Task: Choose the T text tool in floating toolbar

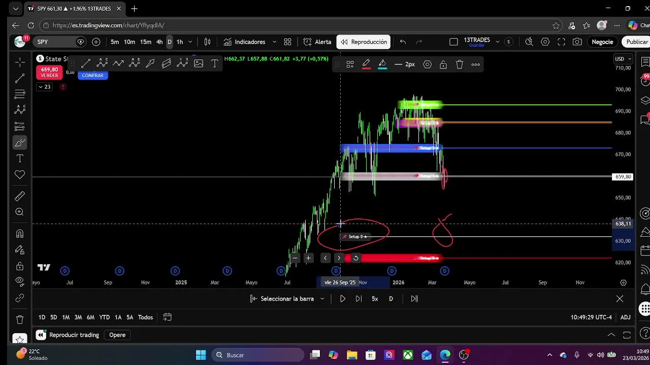Action: point(214,63)
